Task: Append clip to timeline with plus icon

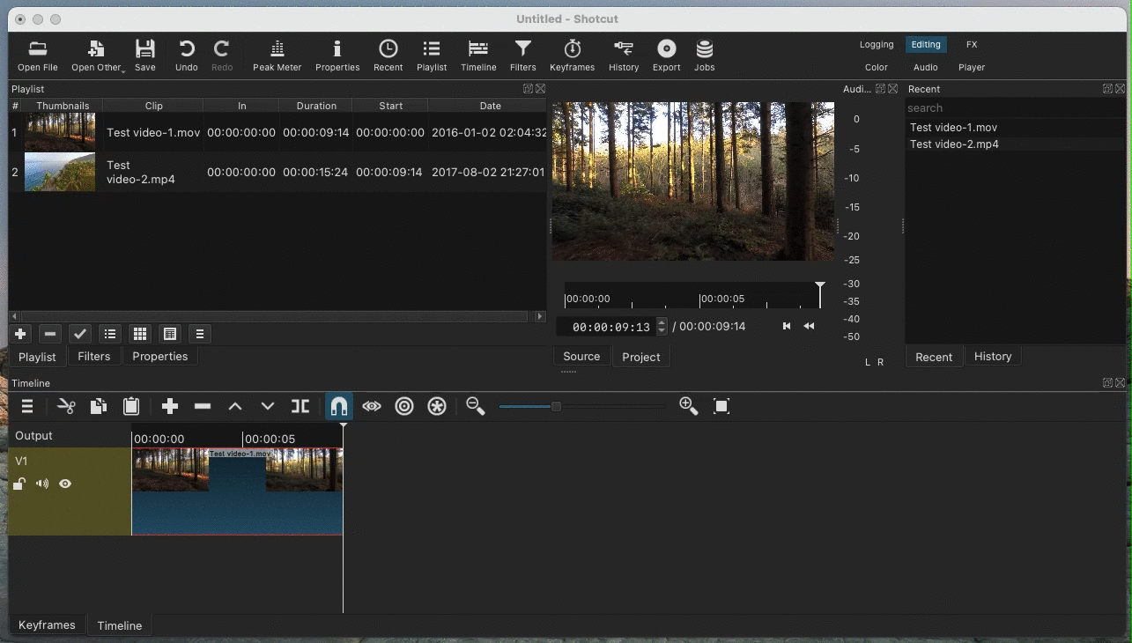Action: 170,406
